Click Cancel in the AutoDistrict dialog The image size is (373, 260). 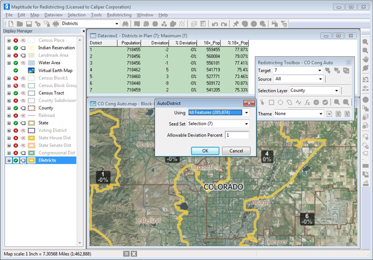pyautogui.click(x=236, y=151)
